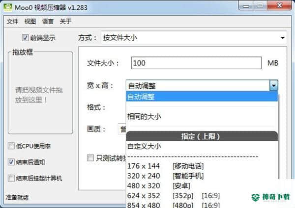The image size is (295, 208).
Task: Select highlighted 自动调整 option in list
Action: pos(202,97)
